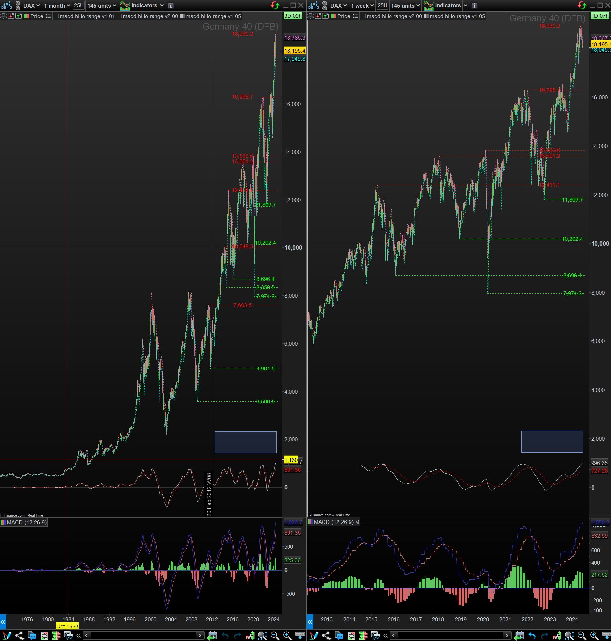Click the 1D 07h countdown label
The height and width of the screenshot is (641, 611).
coord(600,16)
